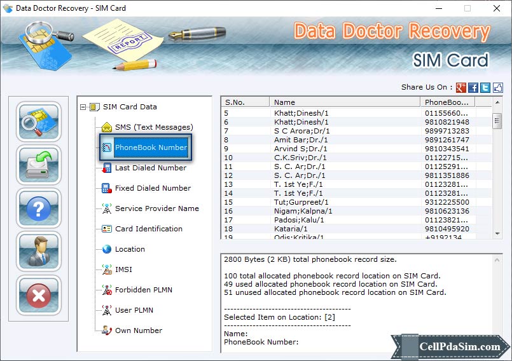512x361 pixels.
Task: Click the Forbidden PLMN tower icon
Action: 107,290
